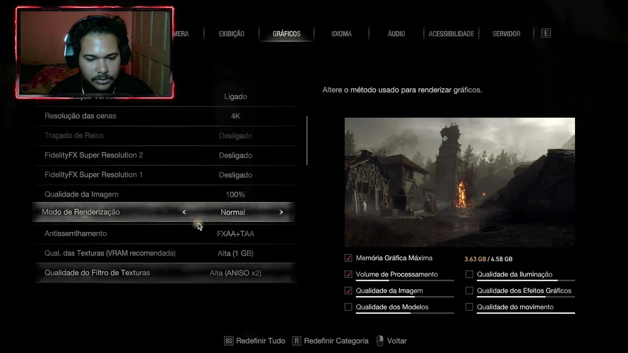Toggle Qualidade dos Modelos checkbox
The image size is (628, 353).
coord(348,307)
